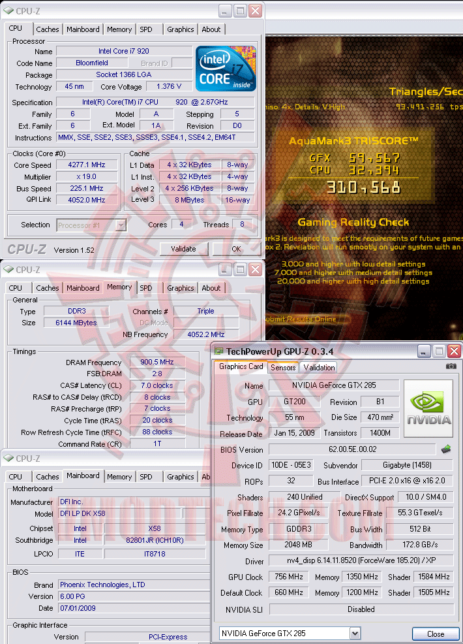Click the CAS# Latency 7.0 clocks value
This screenshot has width=463, height=644.
(x=157, y=385)
